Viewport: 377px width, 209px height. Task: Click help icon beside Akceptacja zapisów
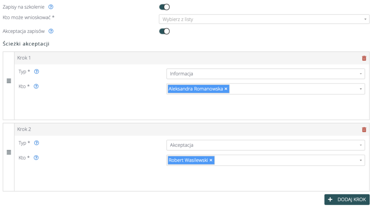point(51,31)
